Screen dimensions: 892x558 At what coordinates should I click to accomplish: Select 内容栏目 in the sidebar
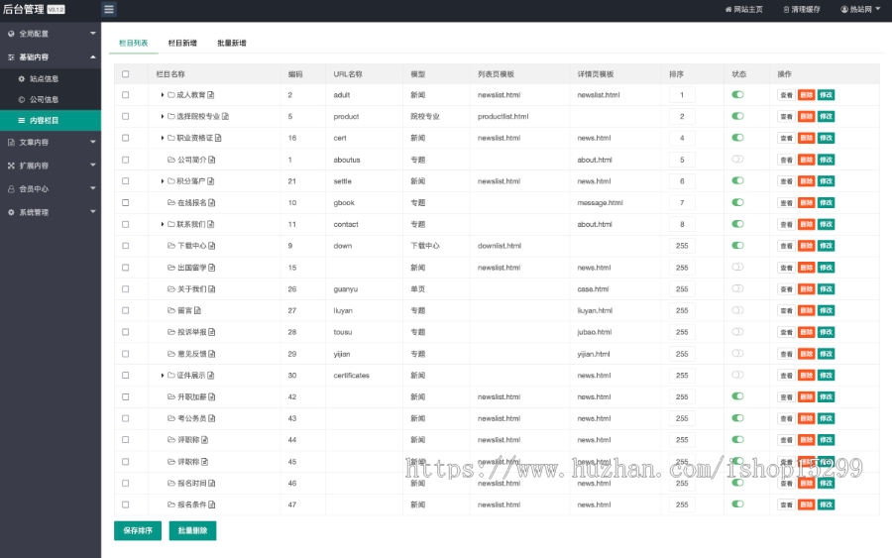pyautogui.click(x=51, y=121)
